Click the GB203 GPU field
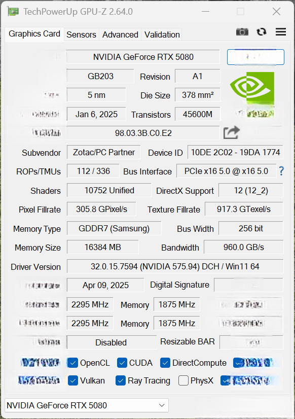 click(100, 76)
